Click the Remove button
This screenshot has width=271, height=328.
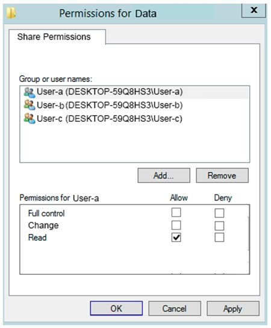(222, 175)
